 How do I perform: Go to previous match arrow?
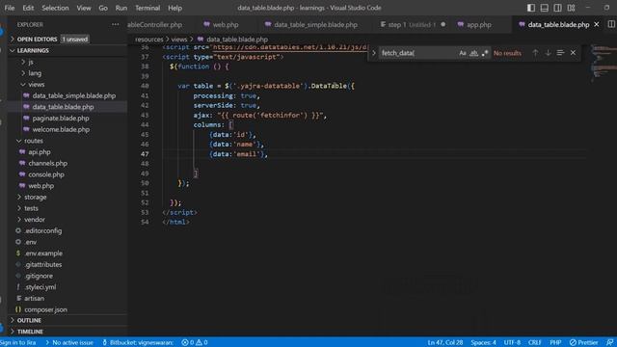pos(535,53)
